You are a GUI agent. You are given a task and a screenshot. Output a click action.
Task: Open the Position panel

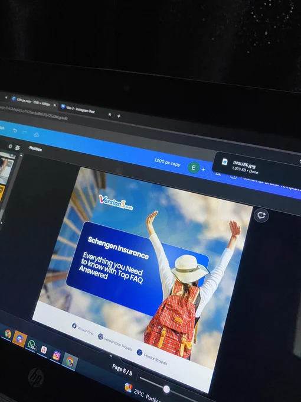[35, 148]
